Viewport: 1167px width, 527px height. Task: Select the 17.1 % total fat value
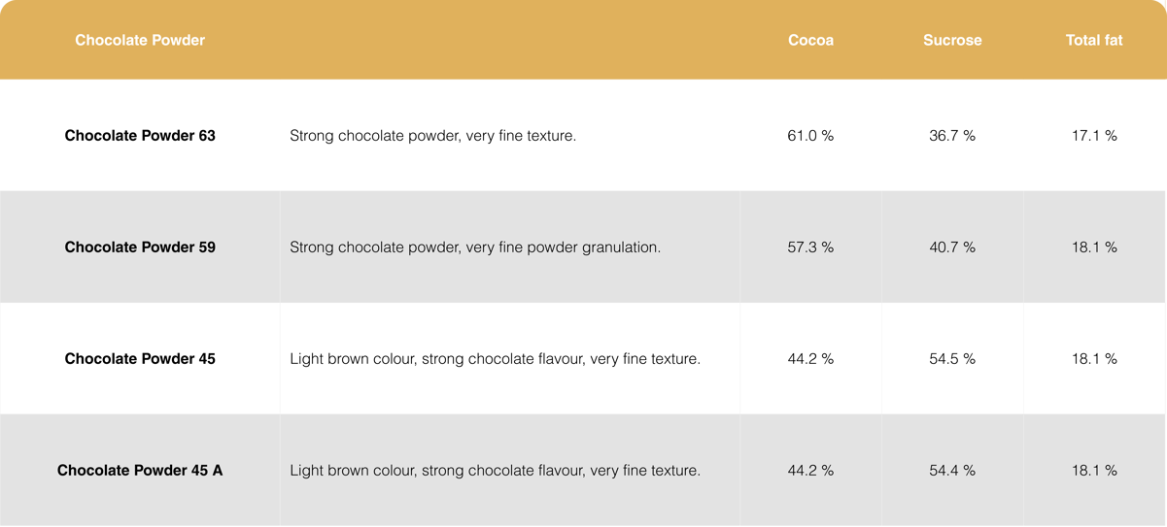click(x=1094, y=136)
